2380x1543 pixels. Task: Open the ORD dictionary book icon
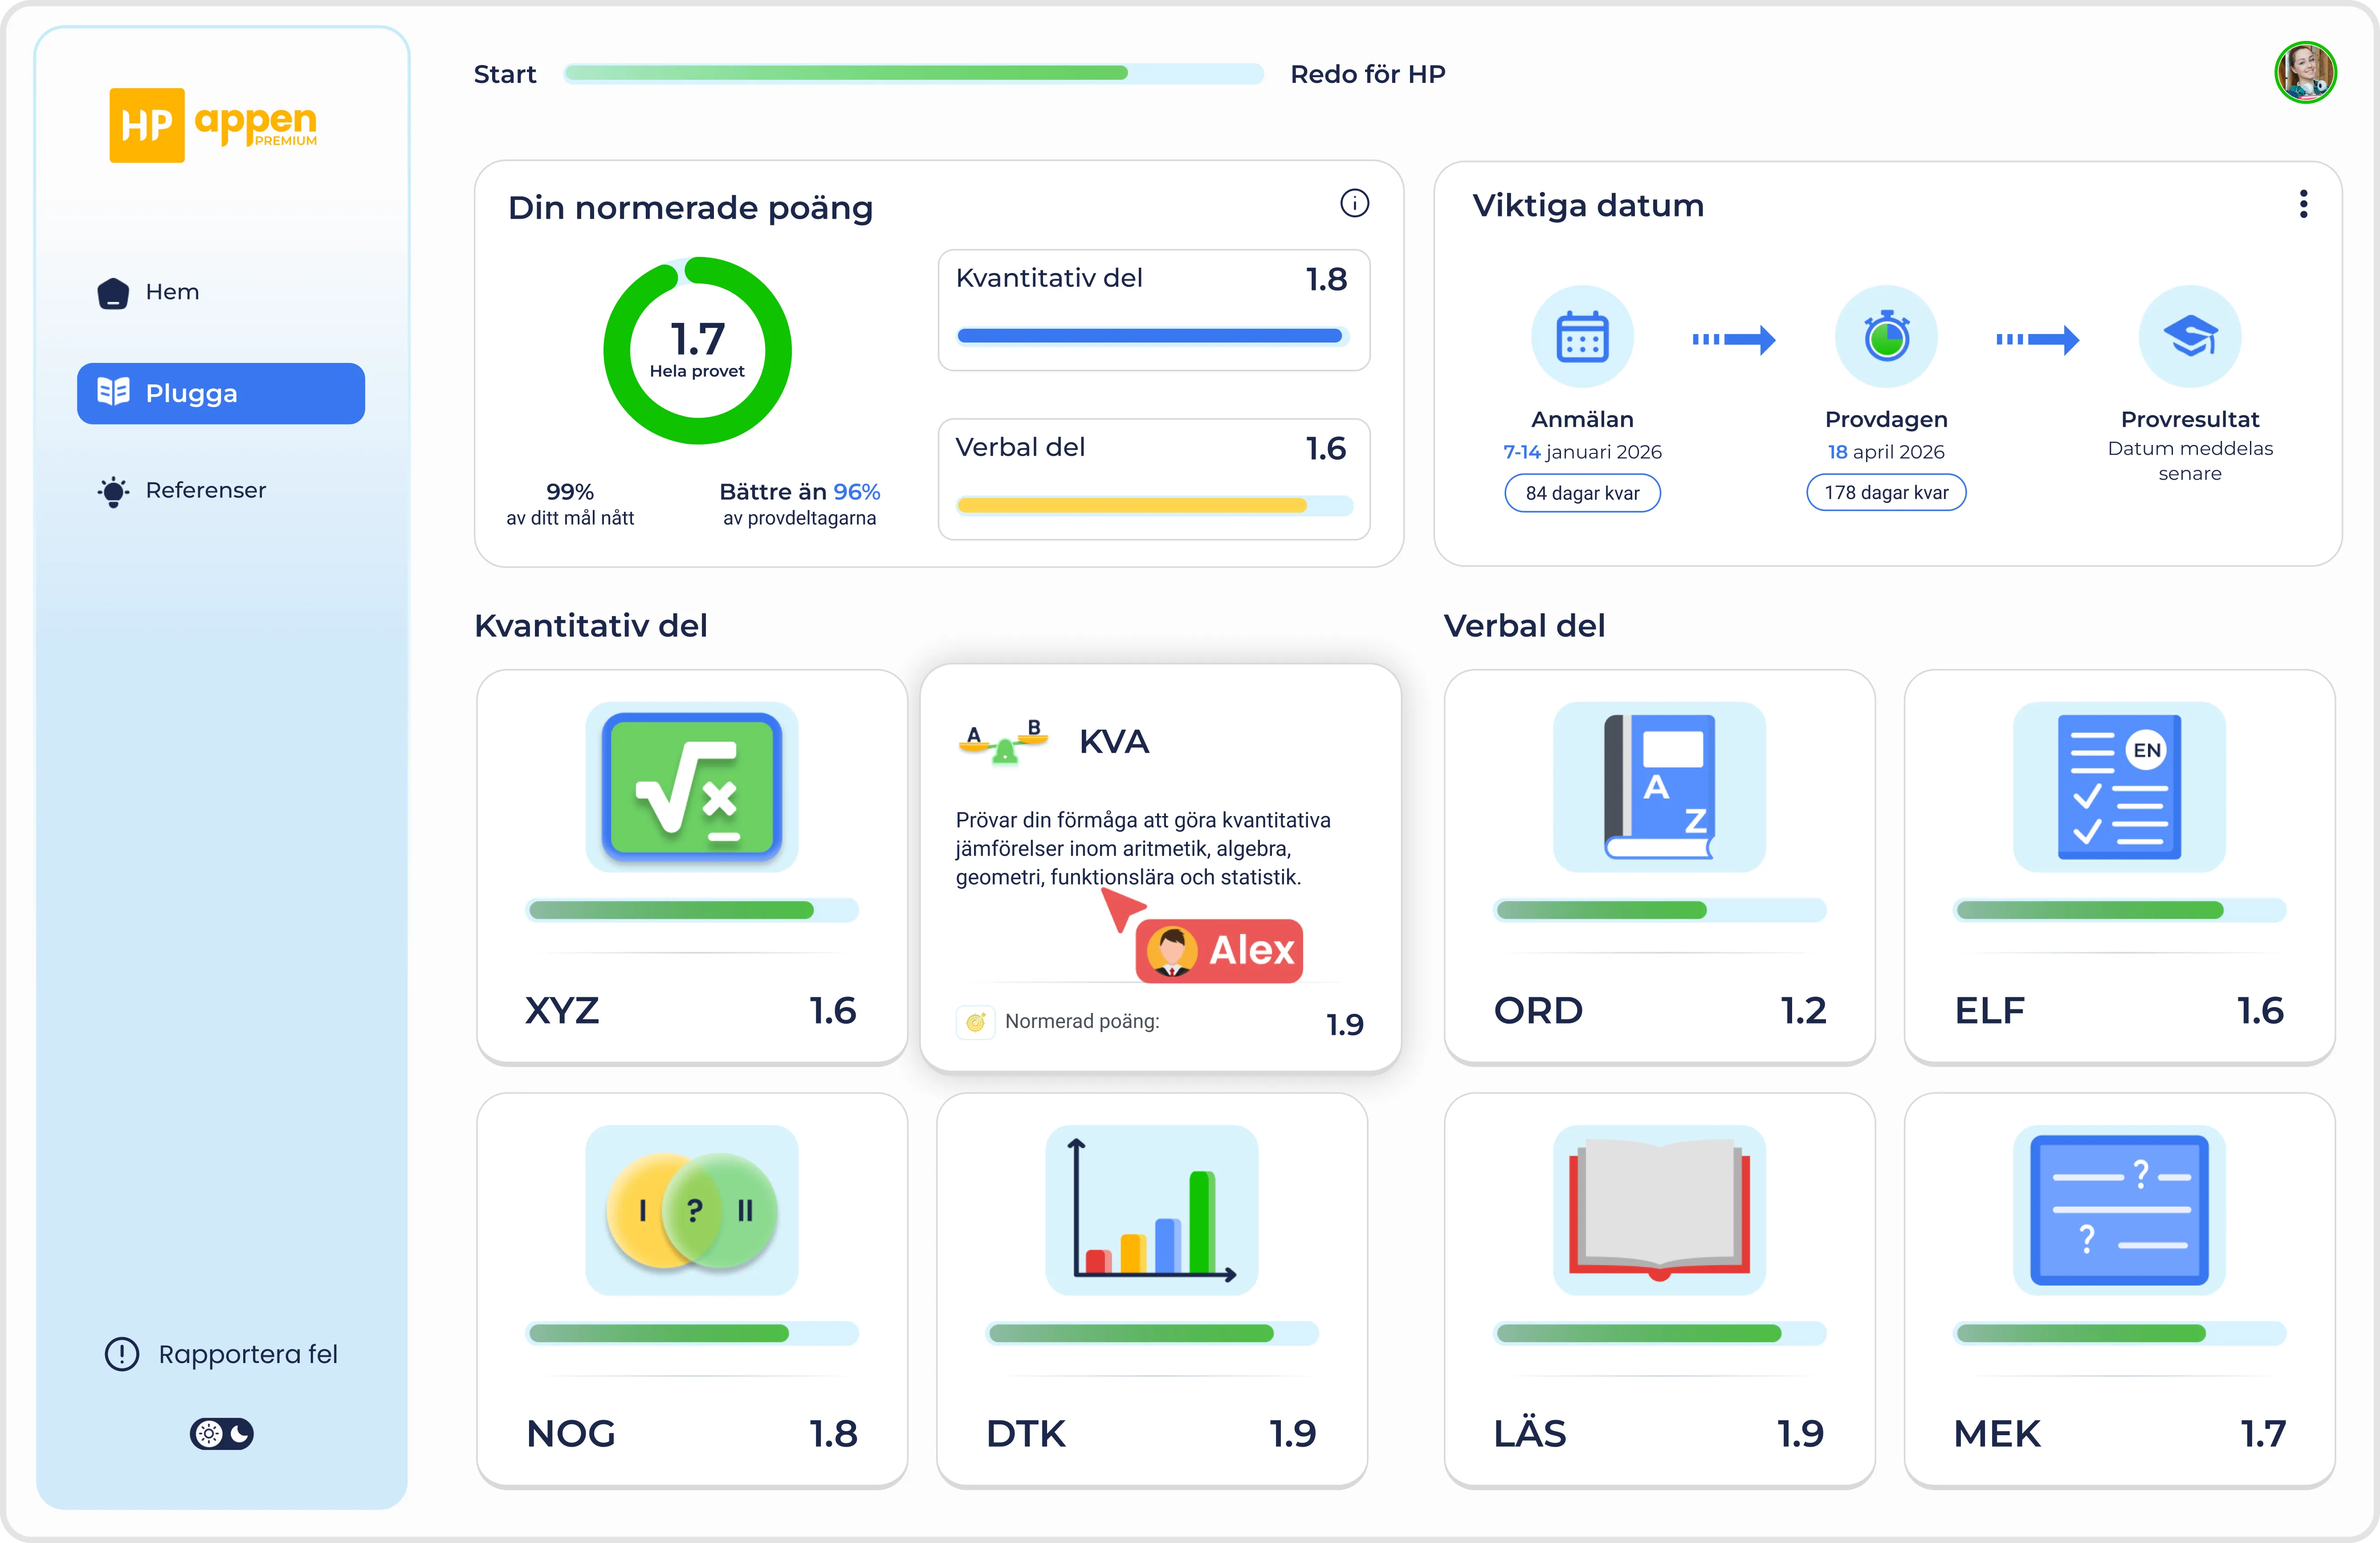point(1659,787)
